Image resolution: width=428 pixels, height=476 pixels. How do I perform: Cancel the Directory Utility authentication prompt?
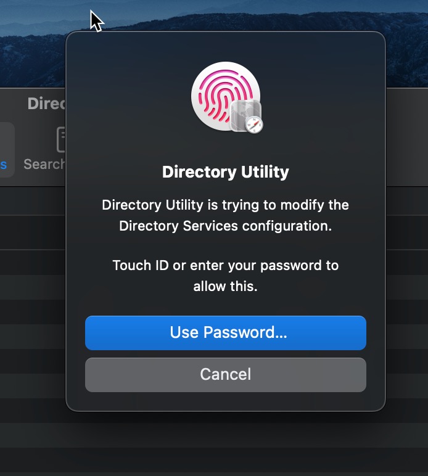pyautogui.click(x=226, y=375)
